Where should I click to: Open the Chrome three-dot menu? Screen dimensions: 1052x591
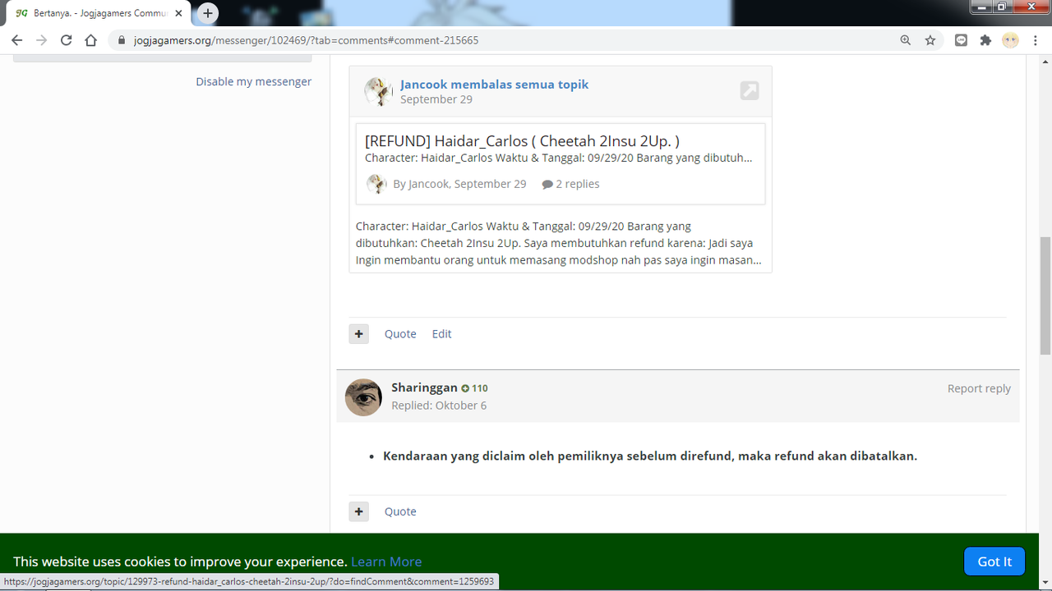click(1035, 40)
